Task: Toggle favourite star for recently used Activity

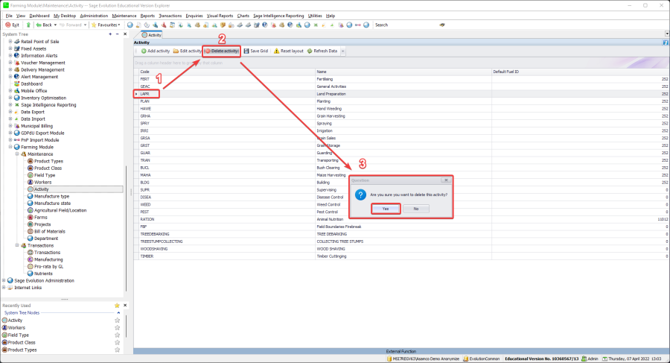Action: point(117,320)
